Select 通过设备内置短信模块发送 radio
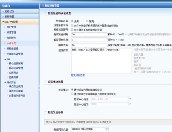 72,89
